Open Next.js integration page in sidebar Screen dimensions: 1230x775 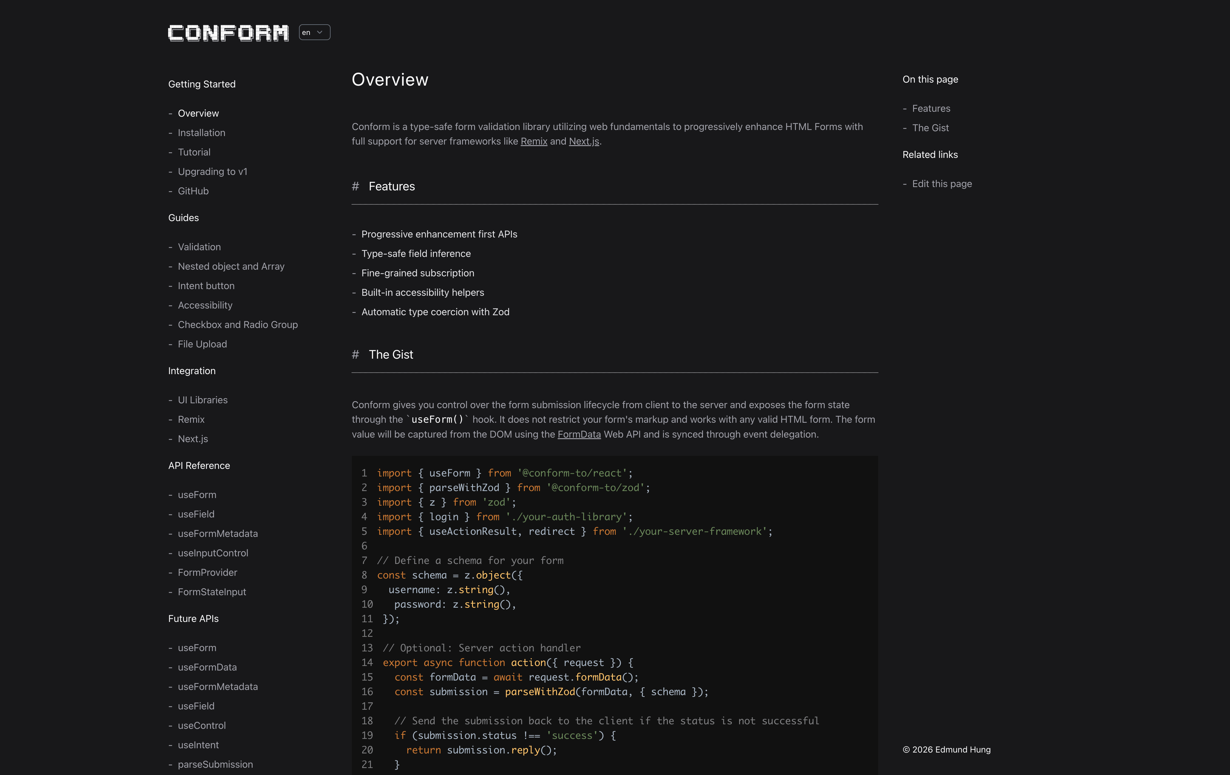192,438
